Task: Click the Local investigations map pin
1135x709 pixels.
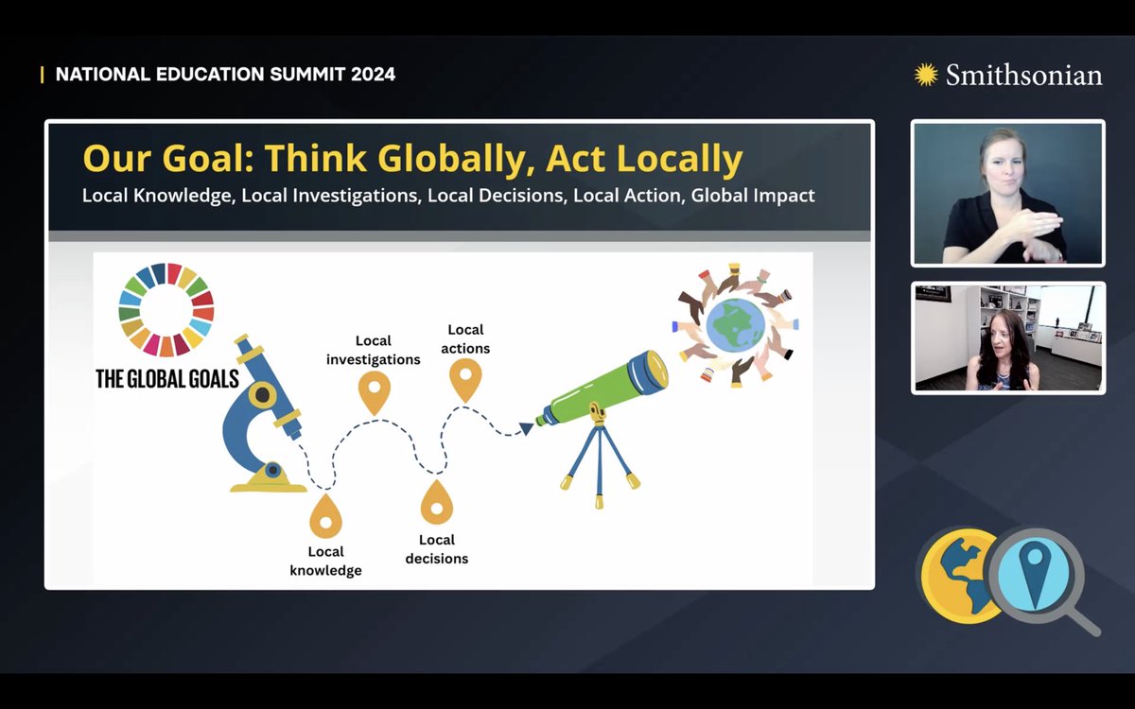Action: [x=375, y=393]
